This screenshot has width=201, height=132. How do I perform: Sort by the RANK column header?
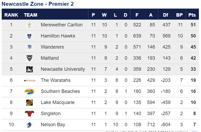click(11, 15)
